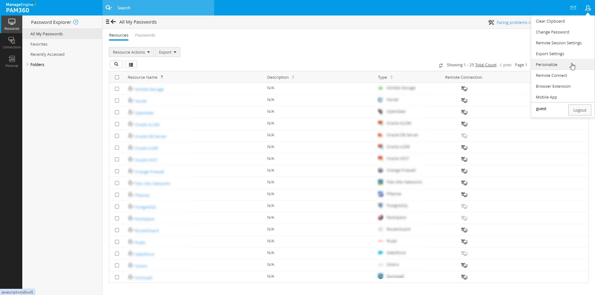
Task: Click the guest username label
Action: pos(541,109)
